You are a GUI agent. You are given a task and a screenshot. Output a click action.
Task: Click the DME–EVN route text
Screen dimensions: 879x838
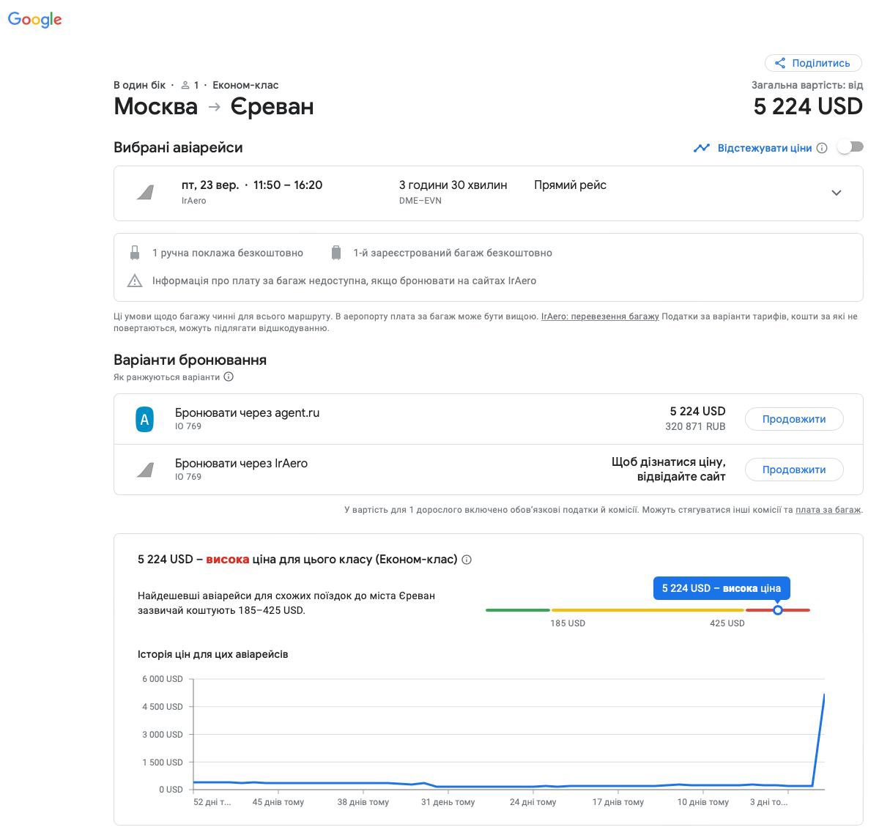pos(420,201)
